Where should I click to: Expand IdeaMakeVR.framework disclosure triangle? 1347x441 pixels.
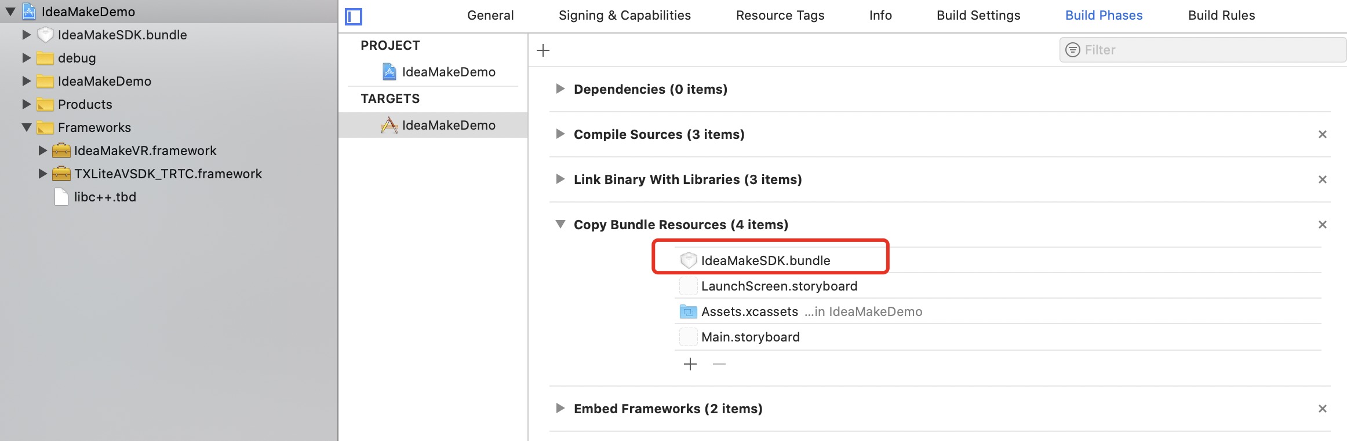[x=42, y=150]
